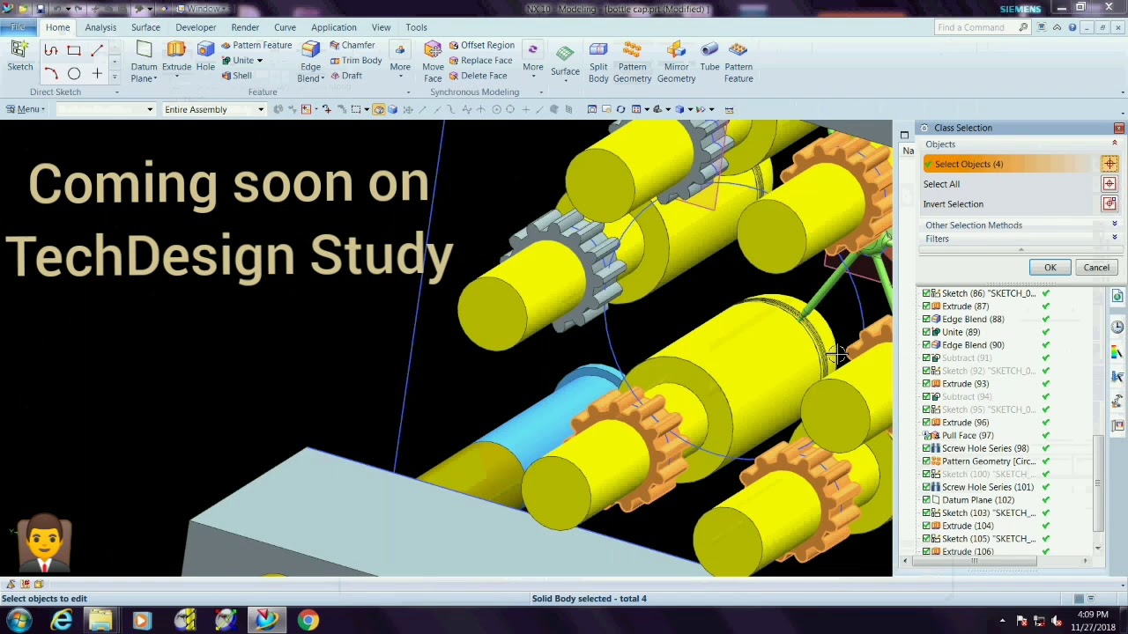The image size is (1128, 634).
Task: Open the Render ribbon tab
Action: pyautogui.click(x=245, y=27)
